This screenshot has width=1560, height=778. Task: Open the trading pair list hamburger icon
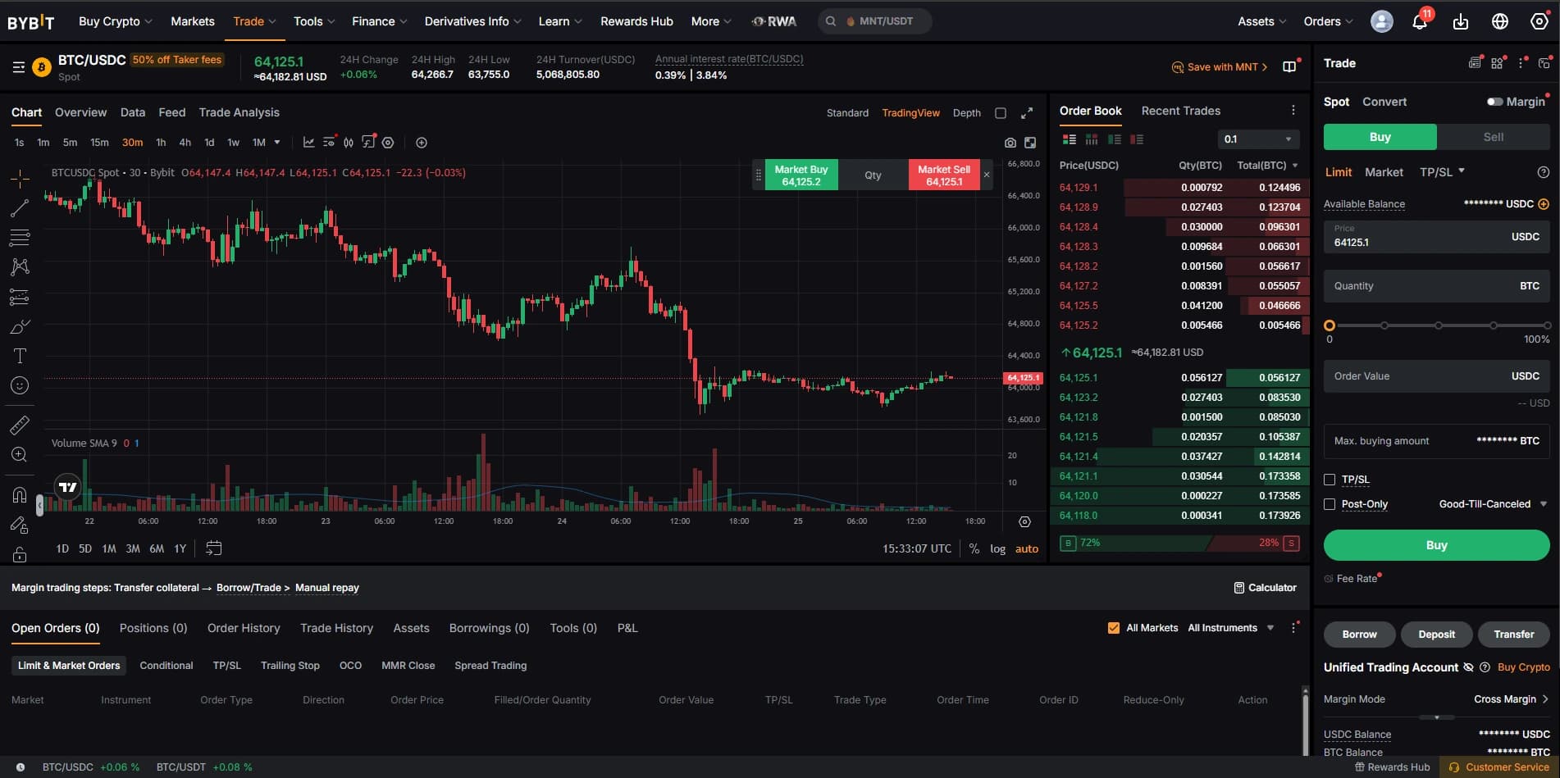coord(19,67)
